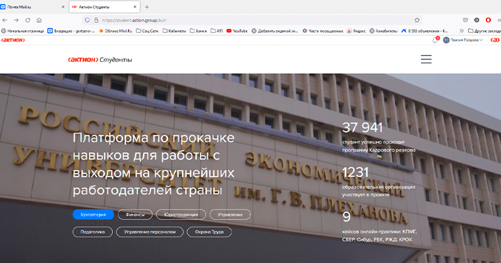Viewport: 501px width, 263px height.
Task: Open the Соц Сети bookmark folder
Action: coord(147,31)
